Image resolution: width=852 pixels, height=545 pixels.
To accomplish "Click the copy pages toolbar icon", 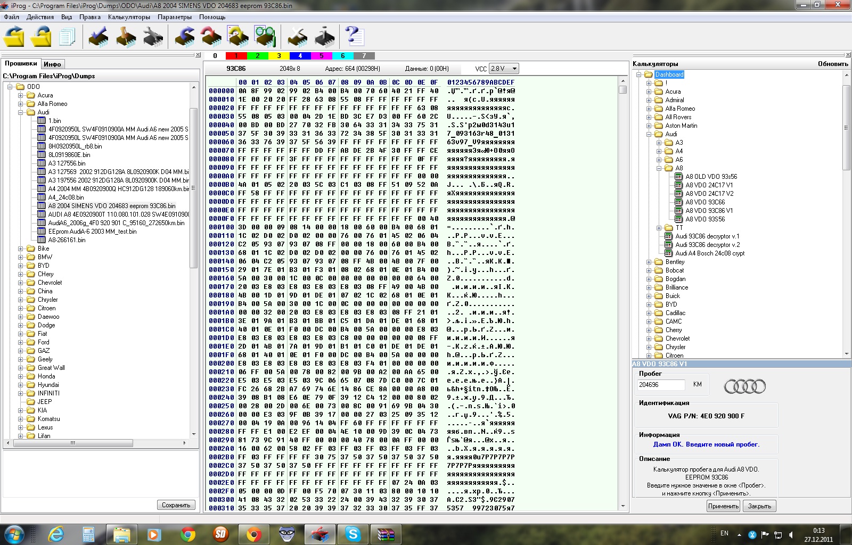I will [x=67, y=37].
